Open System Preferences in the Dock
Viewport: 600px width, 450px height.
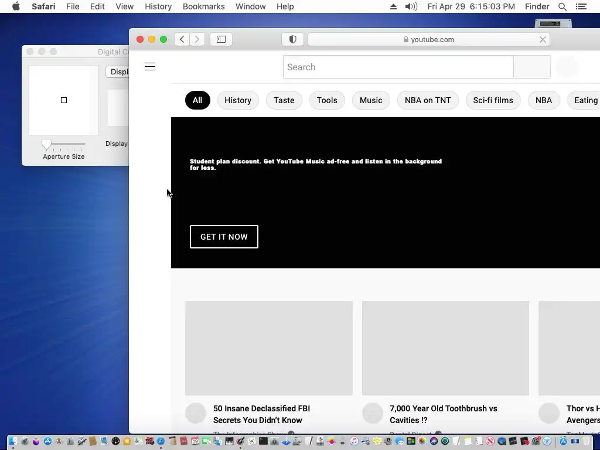pyautogui.click(x=537, y=441)
